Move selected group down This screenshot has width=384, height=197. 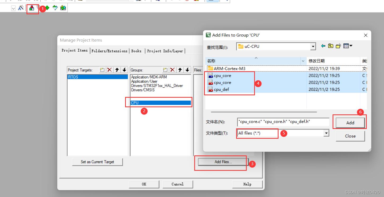pos(187,70)
